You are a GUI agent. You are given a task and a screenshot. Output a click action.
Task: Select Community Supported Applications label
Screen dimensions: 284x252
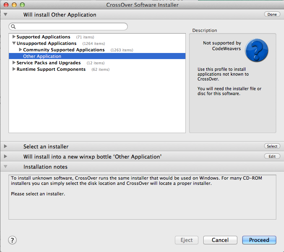click(64, 50)
